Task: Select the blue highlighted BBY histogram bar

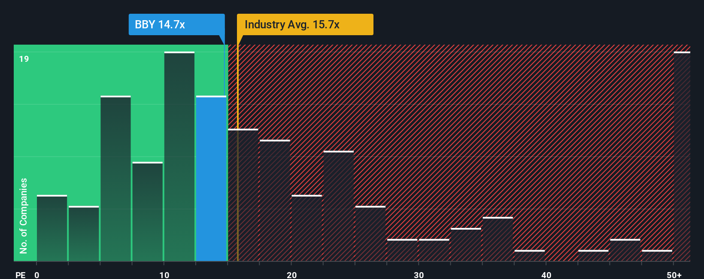Action: coord(211,178)
